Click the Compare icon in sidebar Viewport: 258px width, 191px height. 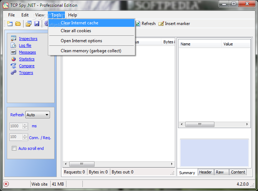(x=14, y=66)
